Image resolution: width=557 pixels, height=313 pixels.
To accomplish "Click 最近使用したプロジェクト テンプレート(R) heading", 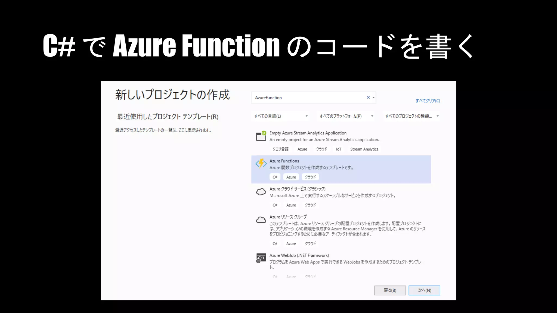I will coord(168,117).
